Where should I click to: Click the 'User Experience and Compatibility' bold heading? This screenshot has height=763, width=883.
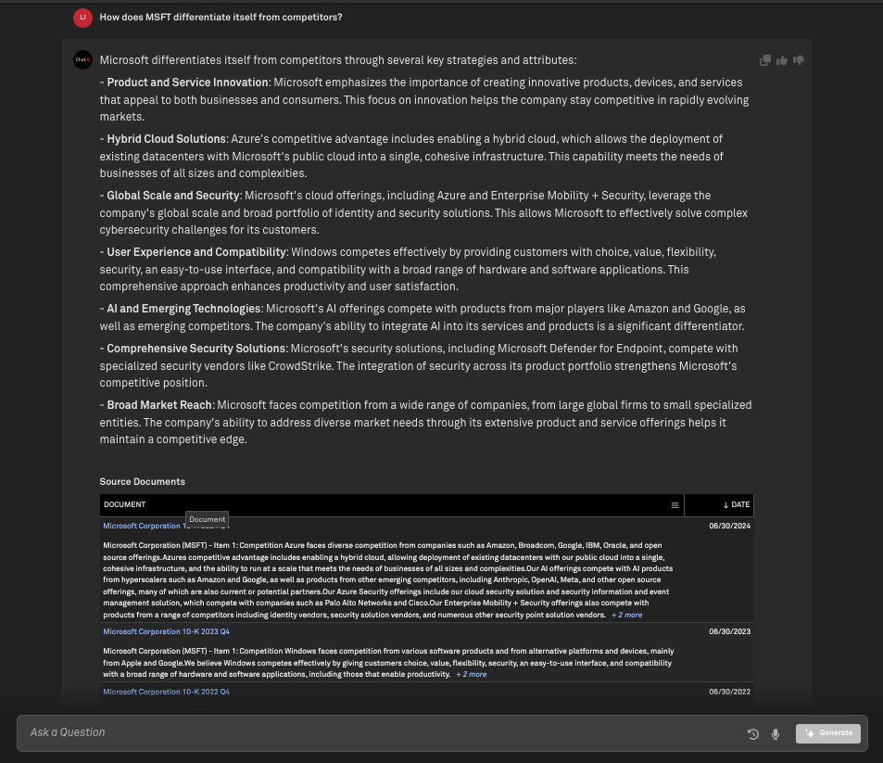click(x=196, y=252)
